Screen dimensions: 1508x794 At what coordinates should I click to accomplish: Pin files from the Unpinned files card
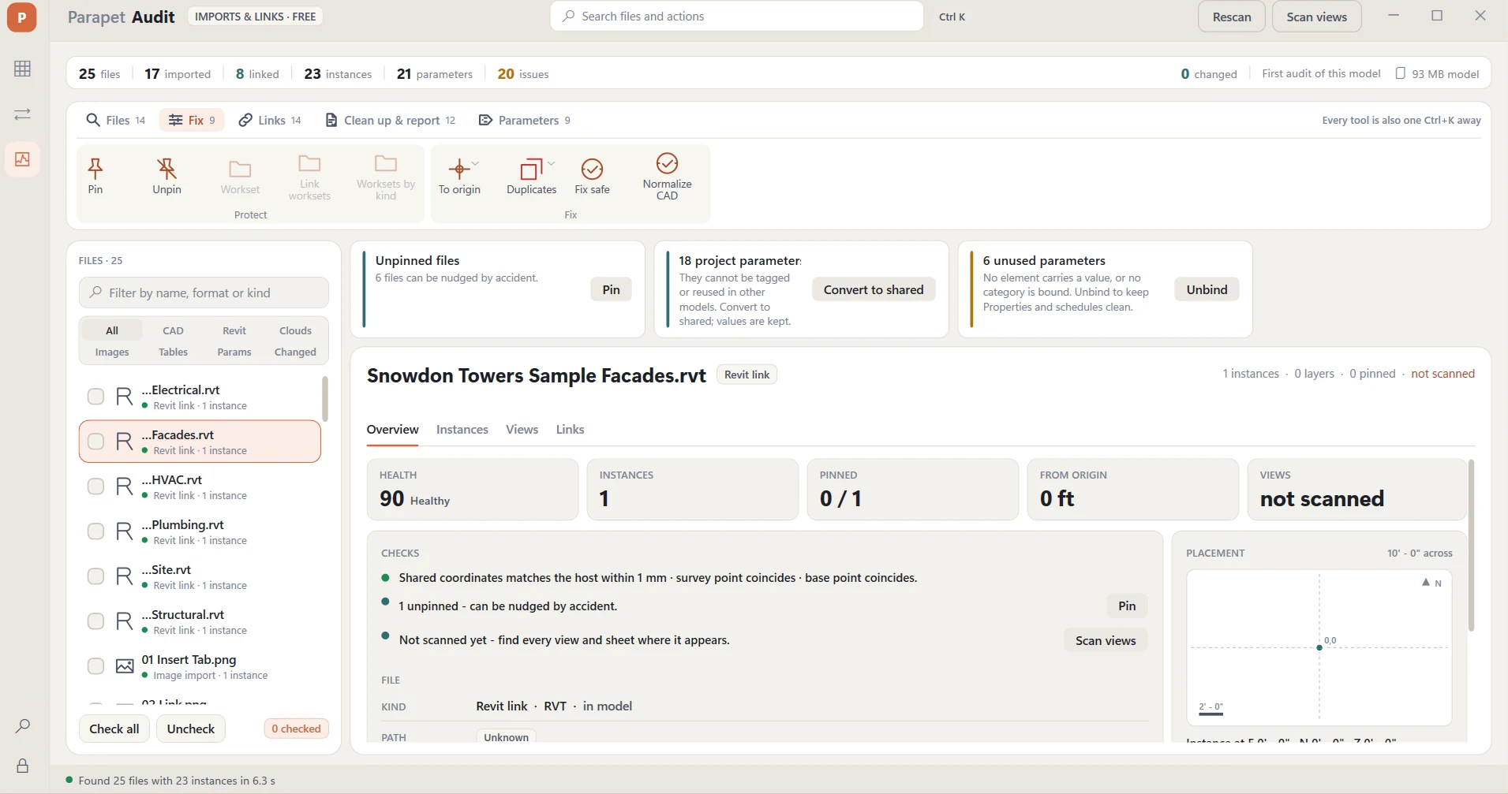coord(611,289)
